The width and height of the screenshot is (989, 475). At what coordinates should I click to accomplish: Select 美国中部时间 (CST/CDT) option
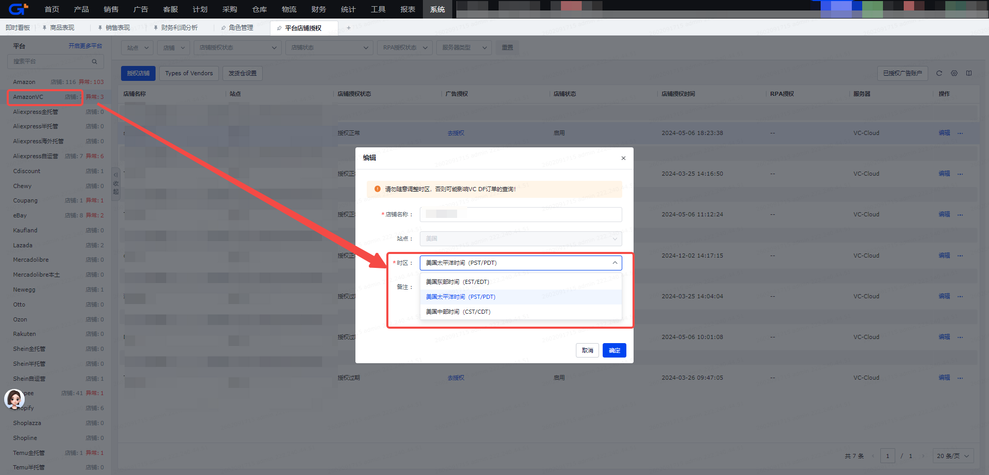coord(521,312)
